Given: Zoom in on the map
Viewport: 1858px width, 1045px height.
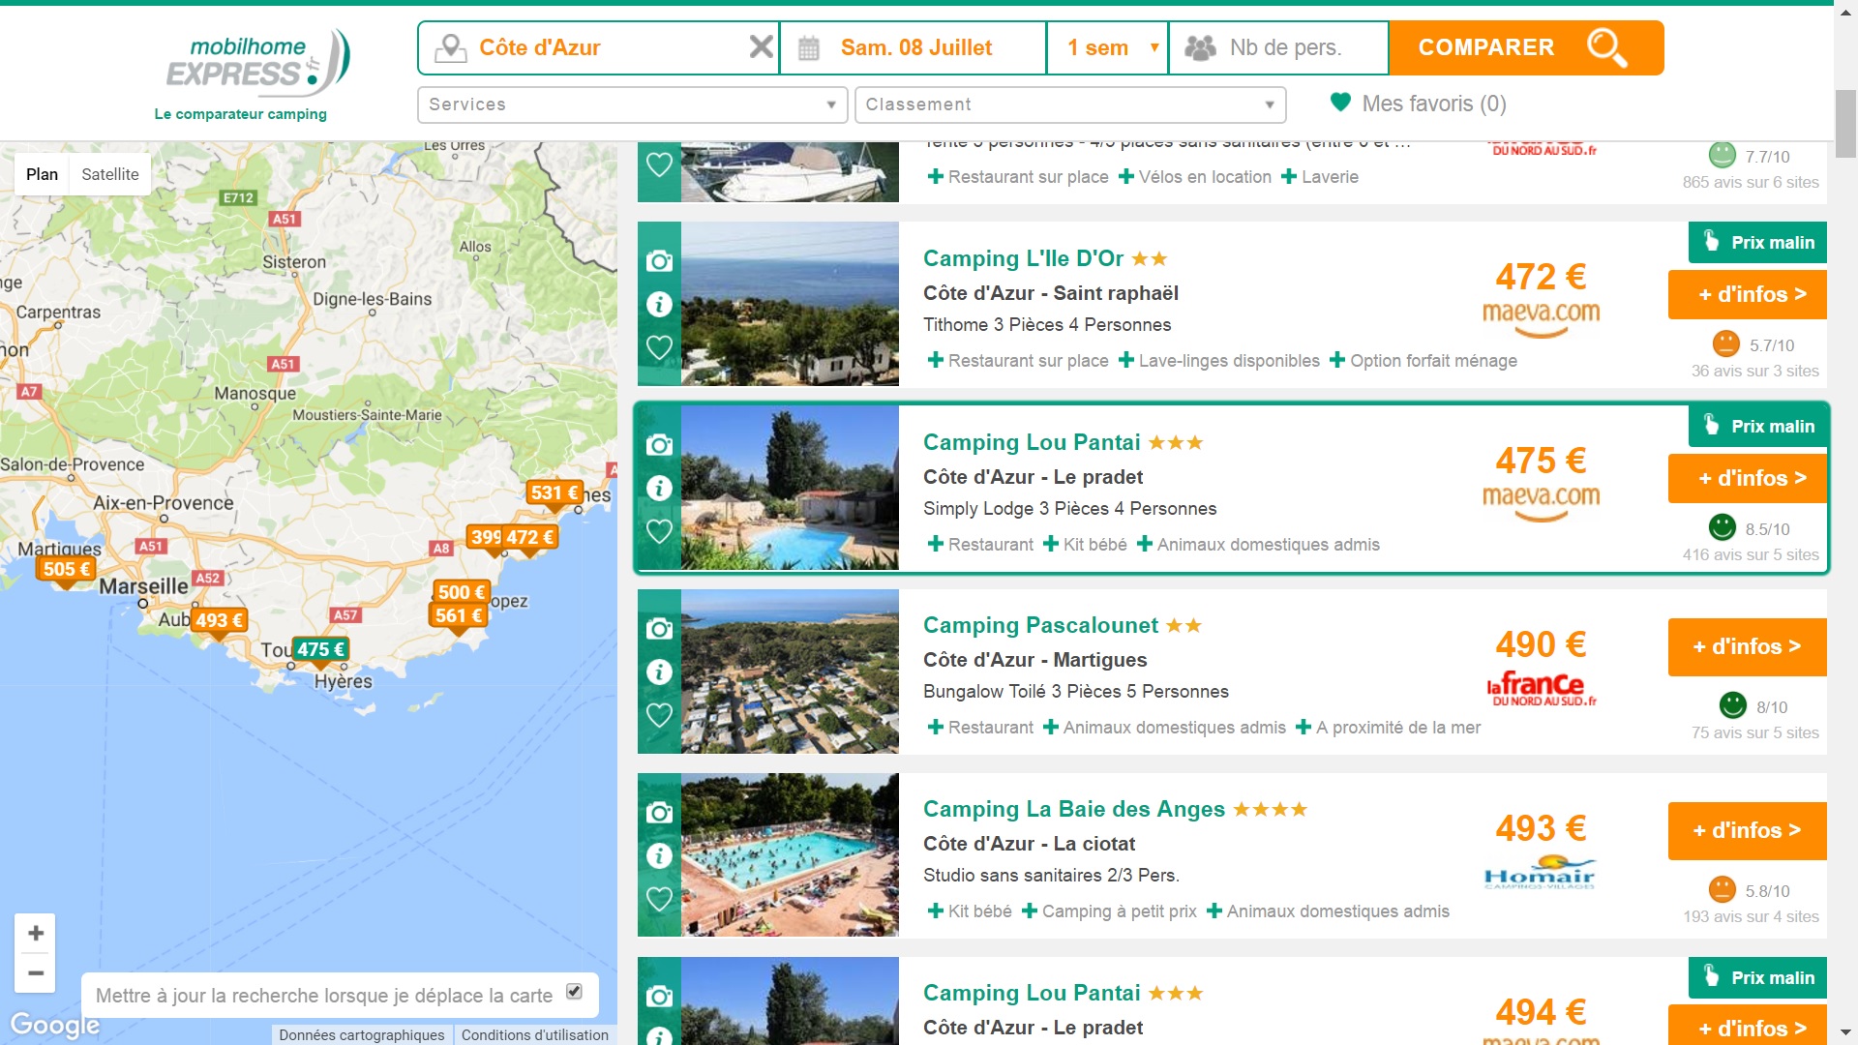Looking at the screenshot, I should 36,933.
